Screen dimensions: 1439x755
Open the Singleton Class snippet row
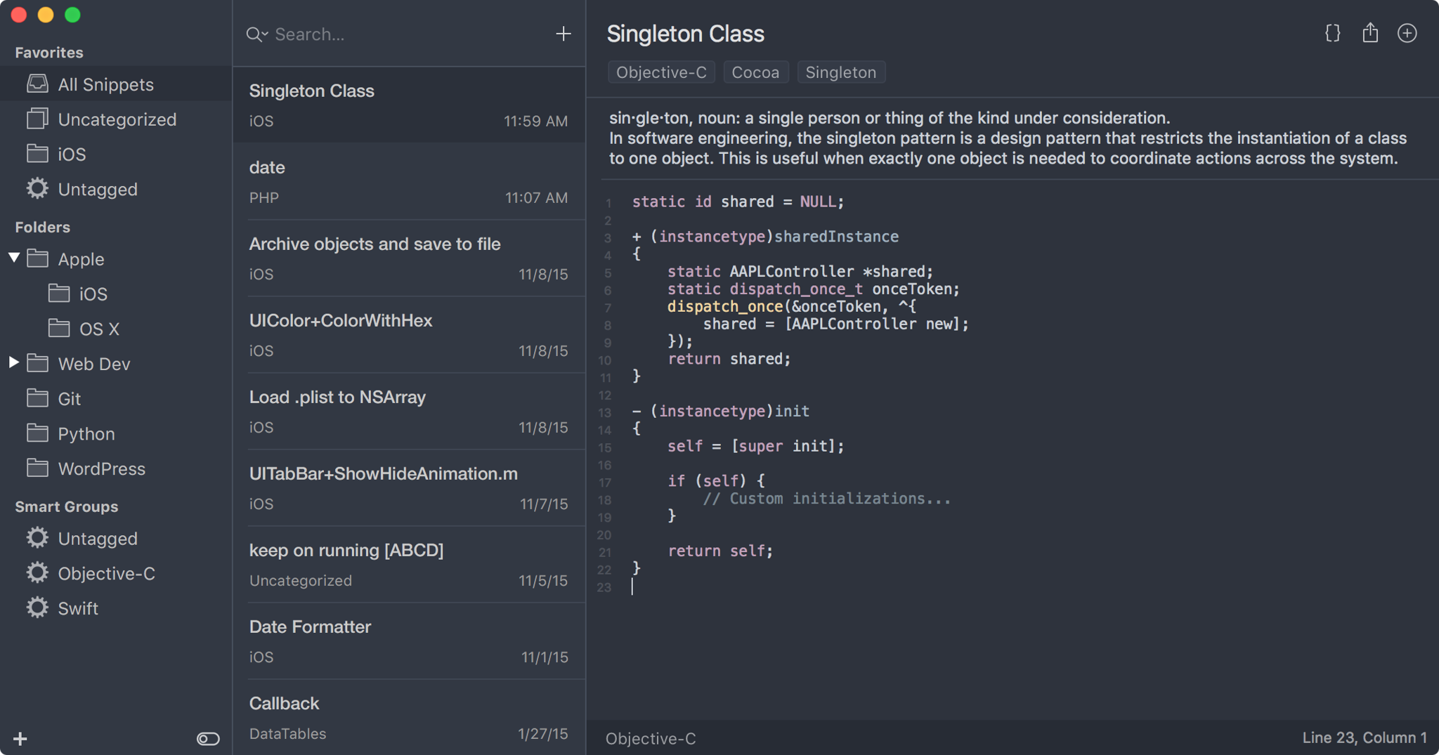click(409, 105)
